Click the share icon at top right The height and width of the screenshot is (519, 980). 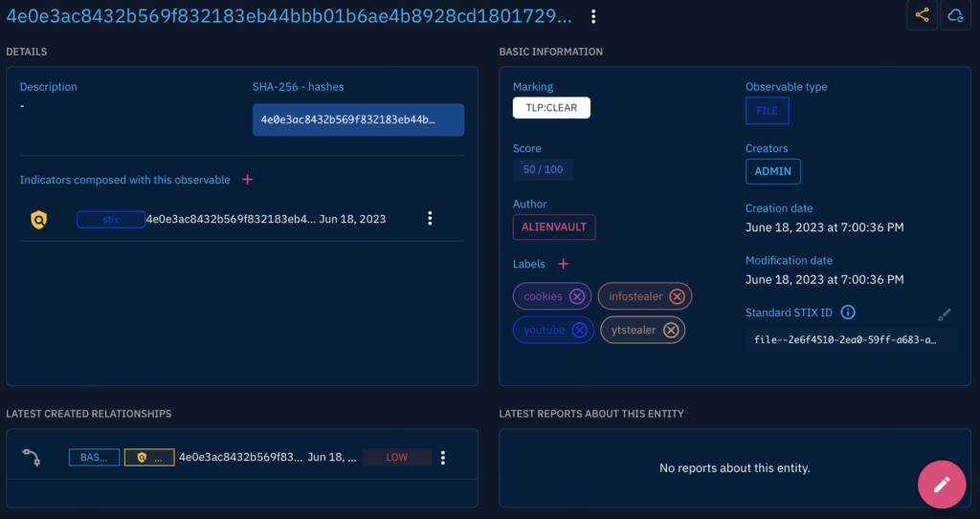(922, 15)
